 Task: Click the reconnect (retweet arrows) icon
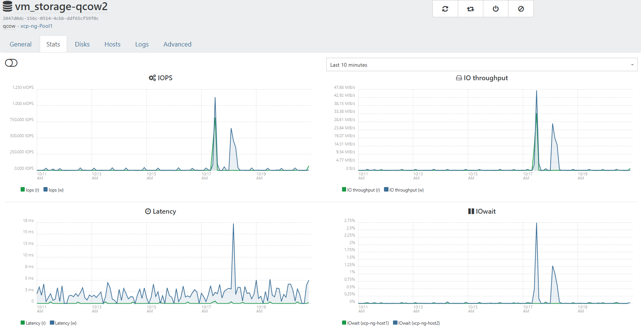pyautogui.click(x=471, y=9)
